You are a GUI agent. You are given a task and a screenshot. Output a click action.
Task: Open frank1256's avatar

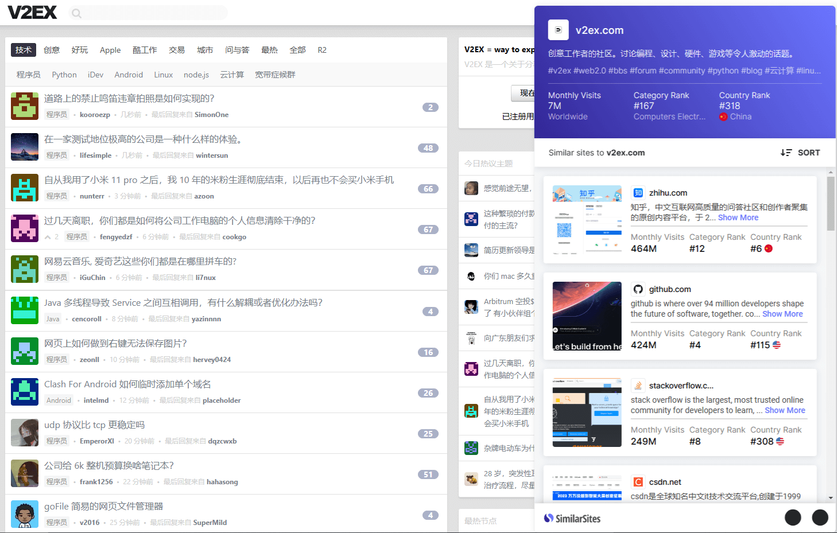pyautogui.click(x=25, y=473)
